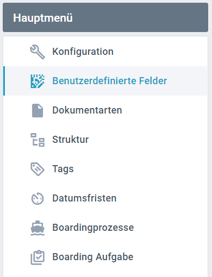Select the Boarding Aufgabe text label
This screenshot has height=277, width=212.
pos(93,257)
